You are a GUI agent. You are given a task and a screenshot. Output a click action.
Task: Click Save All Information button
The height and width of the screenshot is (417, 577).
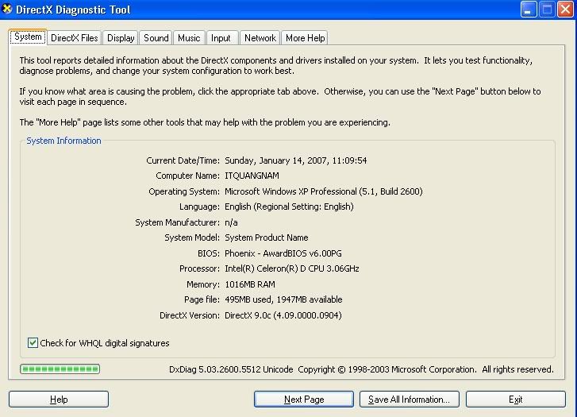pyautogui.click(x=410, y=400)
